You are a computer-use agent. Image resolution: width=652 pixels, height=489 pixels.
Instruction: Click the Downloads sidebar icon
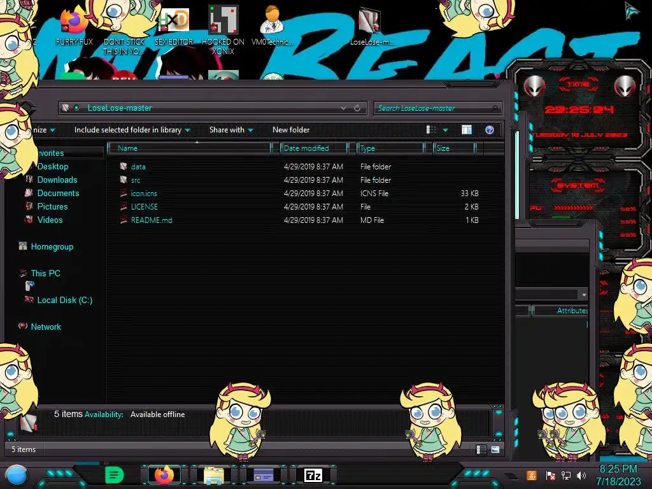29,179
